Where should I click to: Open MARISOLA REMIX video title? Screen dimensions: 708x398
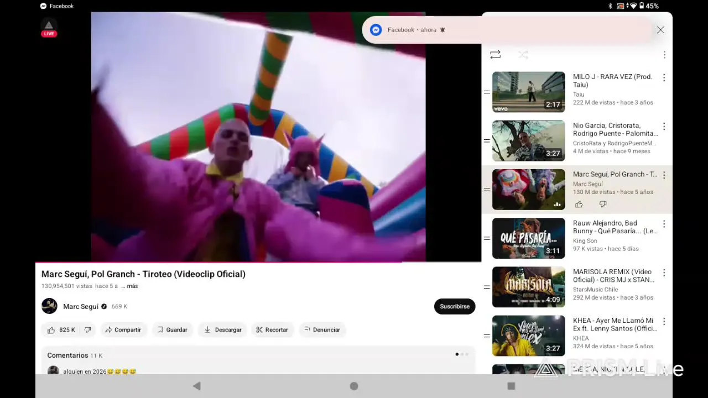coord(614,276)
